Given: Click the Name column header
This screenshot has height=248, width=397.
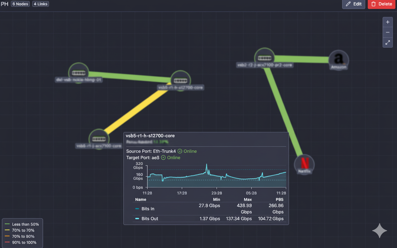Looking at the screenshot, I should tap(141, 199).
